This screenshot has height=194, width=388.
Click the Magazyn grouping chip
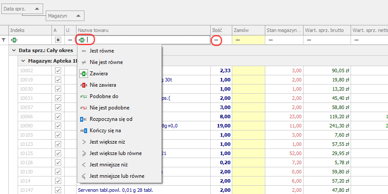65,15
